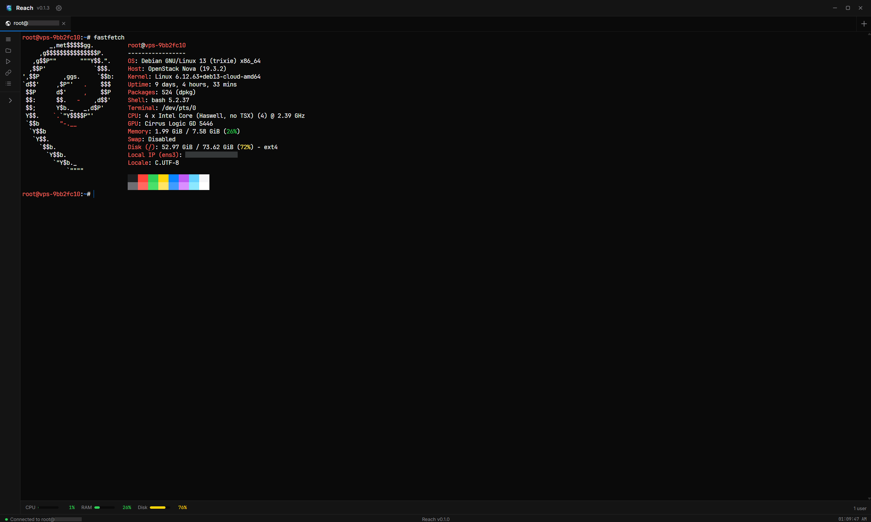Open the bulleted list icon in sidebar
Screen dimensions: 871x522
click(8, 84)
